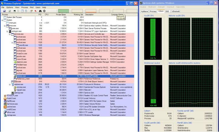The image size is (219, 132).
Task: Click the Refresh Now toolbar icon
Action: pos(9,11)
